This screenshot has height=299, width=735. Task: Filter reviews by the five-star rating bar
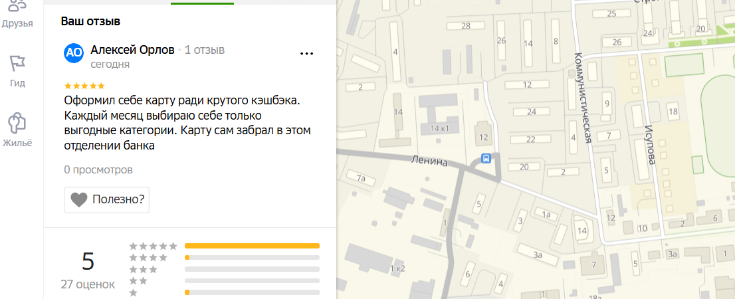pos(252,246)
